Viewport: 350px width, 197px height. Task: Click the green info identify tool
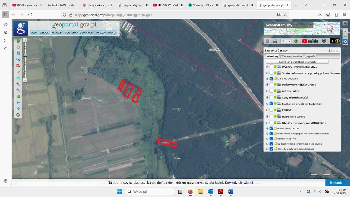point(18,41)
